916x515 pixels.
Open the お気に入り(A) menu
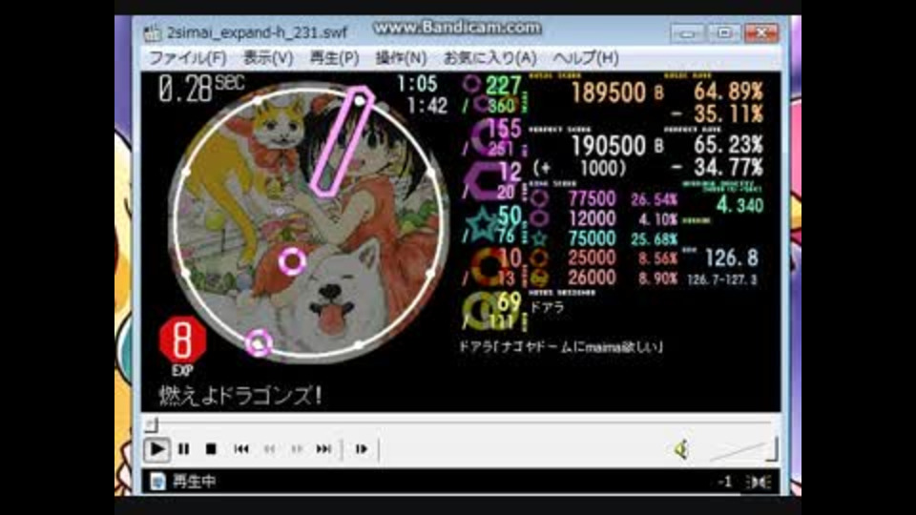click(x=489, y=58)
